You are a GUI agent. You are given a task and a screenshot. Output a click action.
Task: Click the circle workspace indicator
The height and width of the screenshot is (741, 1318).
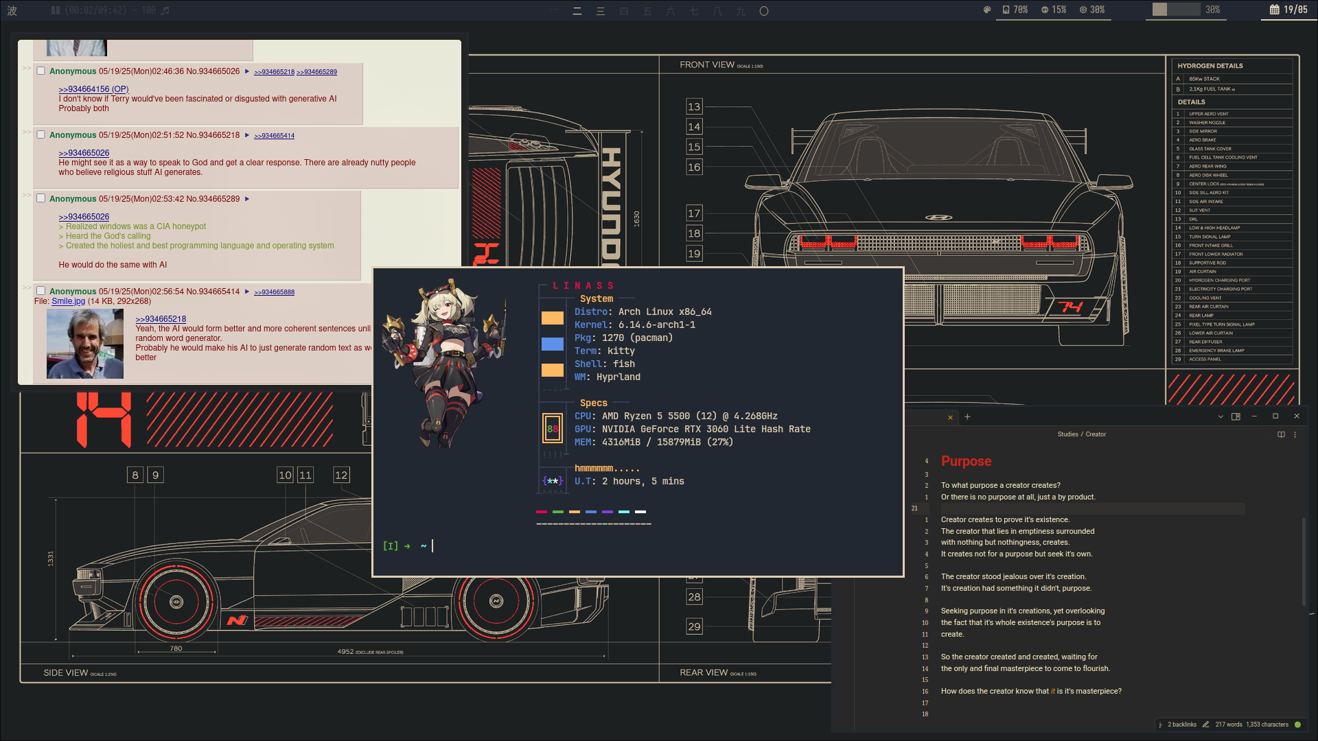point(764,11)
